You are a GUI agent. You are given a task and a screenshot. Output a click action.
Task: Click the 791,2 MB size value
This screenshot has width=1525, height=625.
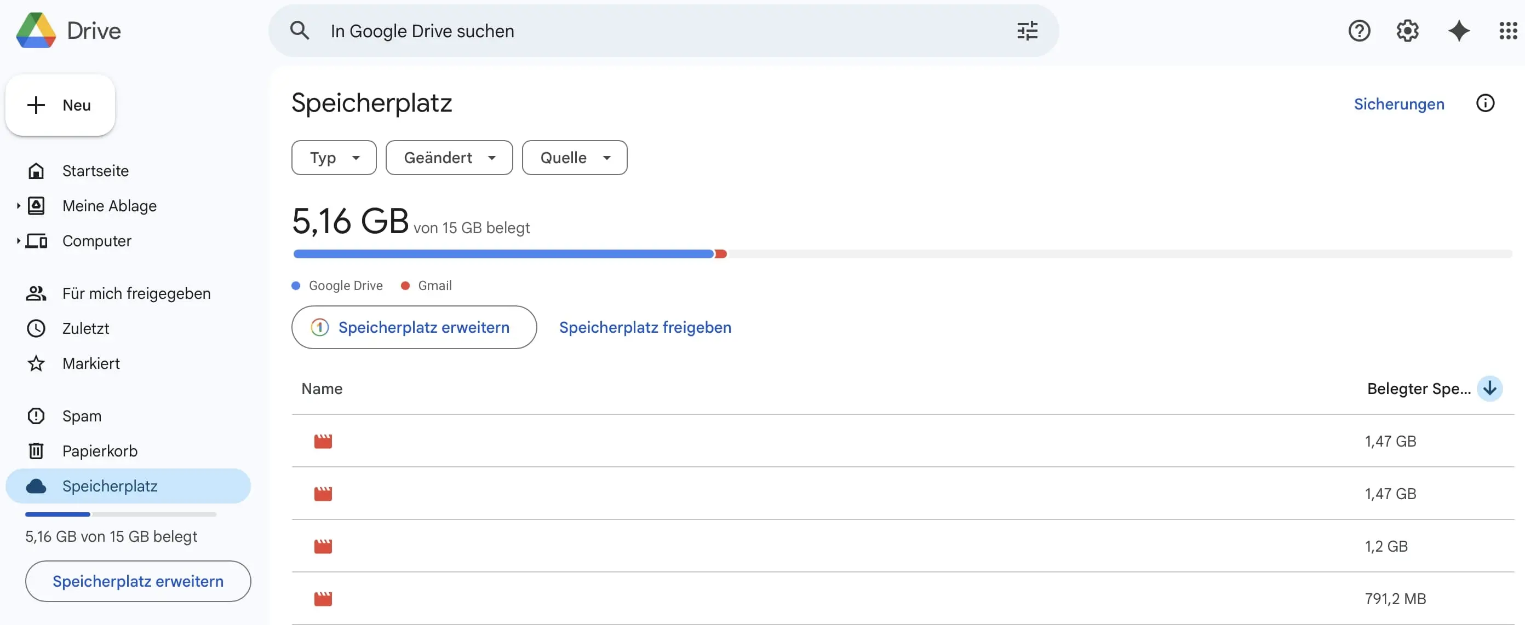point(1395,599)
